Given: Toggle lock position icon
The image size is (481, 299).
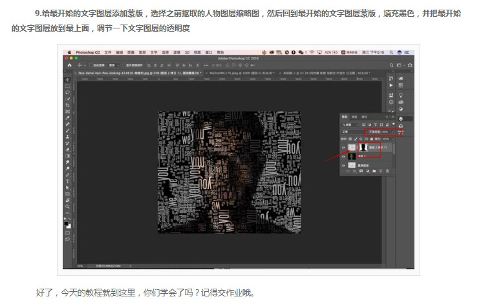Looking at the screenshot, I should click(361, 139).
